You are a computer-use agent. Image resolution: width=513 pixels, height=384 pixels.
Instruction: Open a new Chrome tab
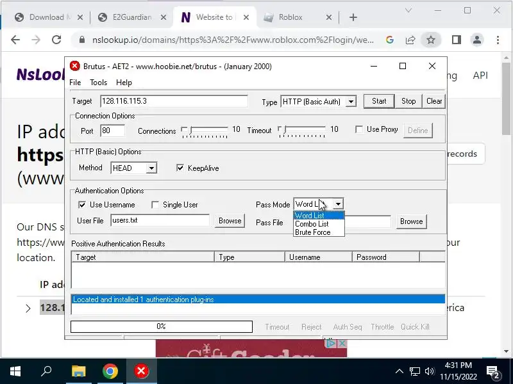point(353,17)
